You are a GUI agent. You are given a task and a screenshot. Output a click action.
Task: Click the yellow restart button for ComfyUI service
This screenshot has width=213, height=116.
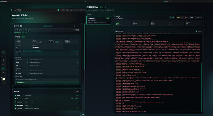(x=179, y=18)
